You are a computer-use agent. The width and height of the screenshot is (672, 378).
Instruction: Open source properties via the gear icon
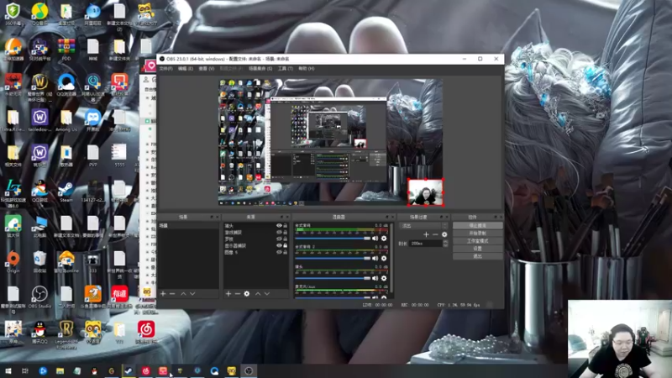click(247, 294)
